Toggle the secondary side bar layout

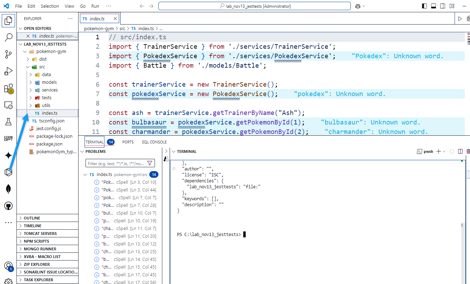(x=443, y=6)
